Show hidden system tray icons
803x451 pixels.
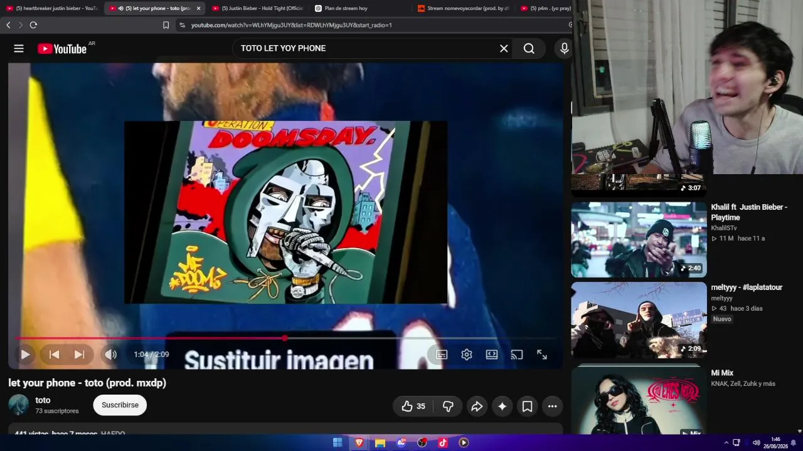click(726, 443)
